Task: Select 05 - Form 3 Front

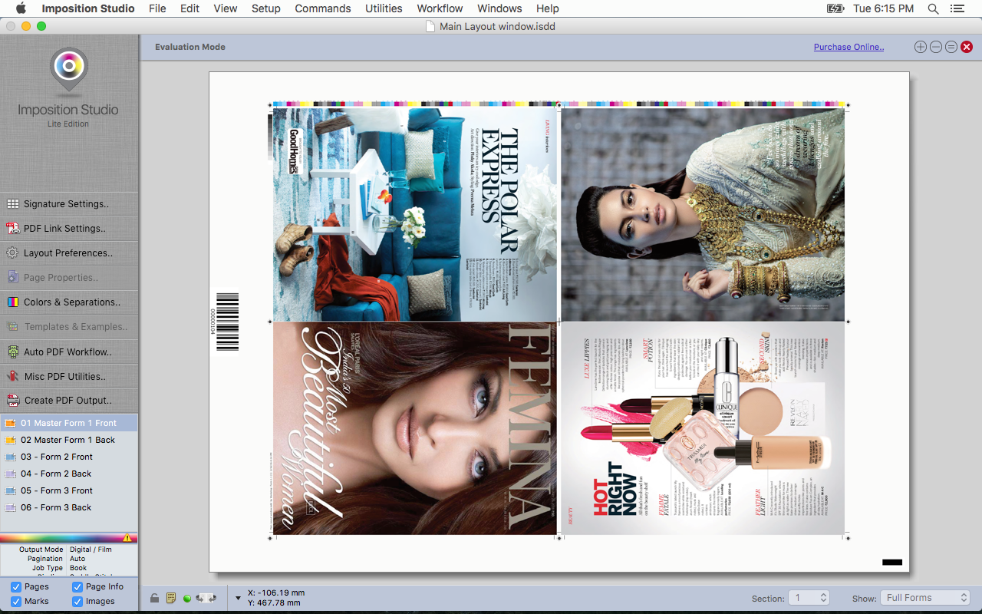Action: click(69, 490)
